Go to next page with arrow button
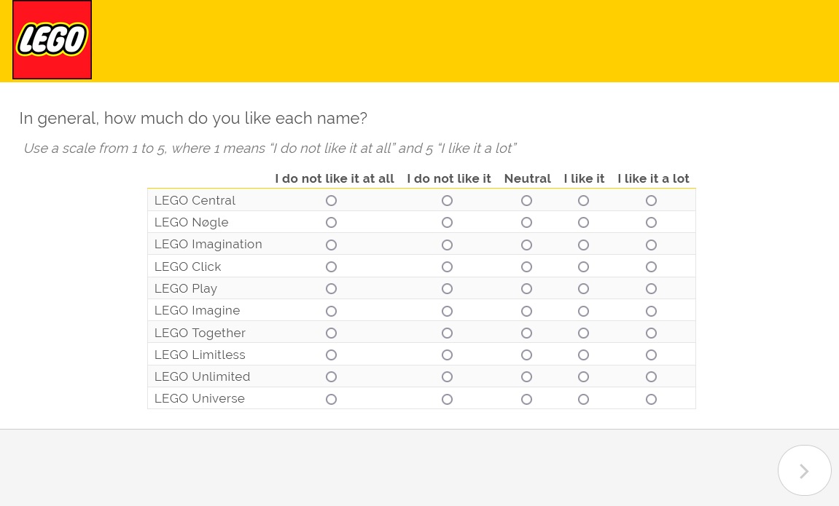 click(x=804, y=471)
